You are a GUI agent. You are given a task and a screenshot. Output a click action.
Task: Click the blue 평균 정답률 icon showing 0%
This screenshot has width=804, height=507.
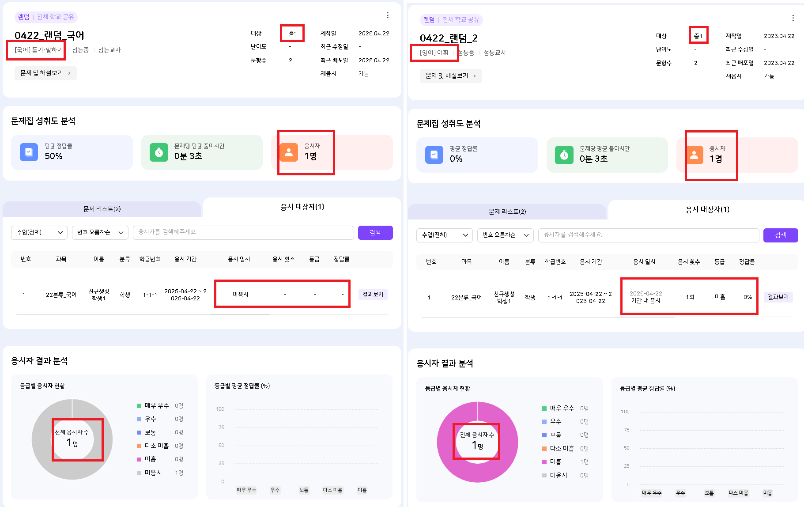434,155
